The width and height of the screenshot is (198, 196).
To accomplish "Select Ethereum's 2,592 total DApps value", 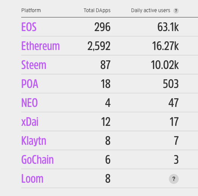I will point(99,46).
